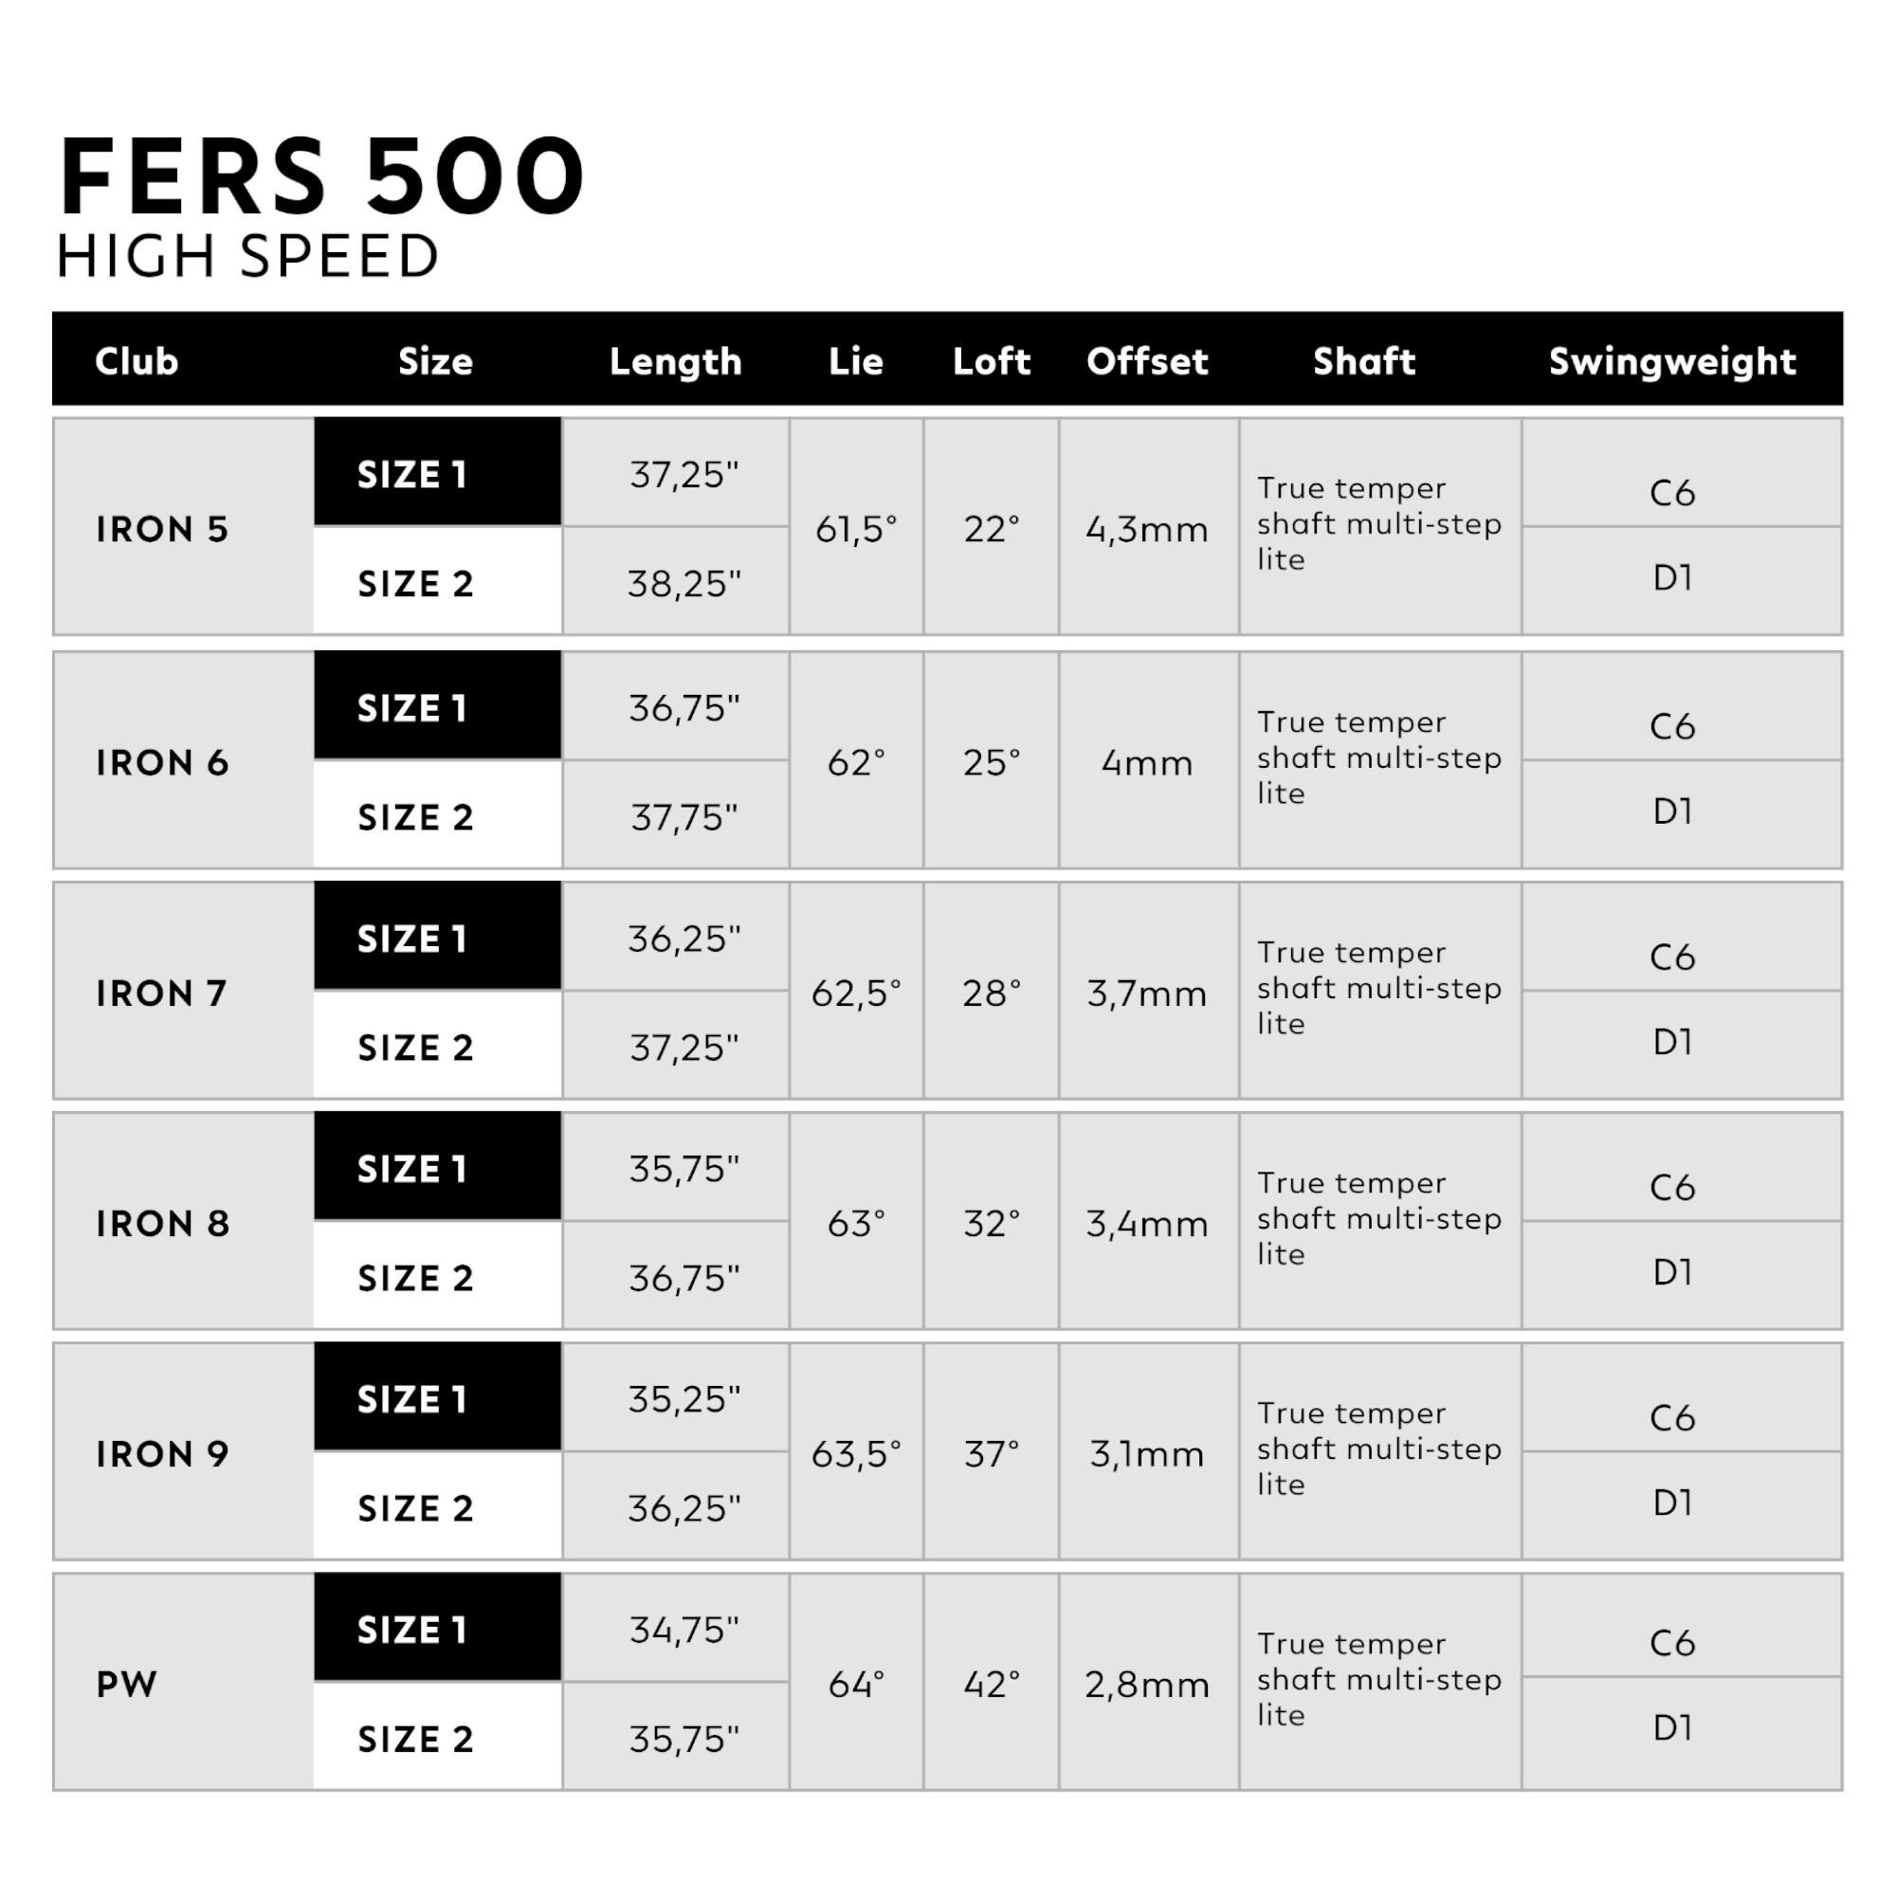The height and width of the screenshot is (1896, 1896).
Task: Click the HIGH SPEED subtitle
Action: pos(247,257)
